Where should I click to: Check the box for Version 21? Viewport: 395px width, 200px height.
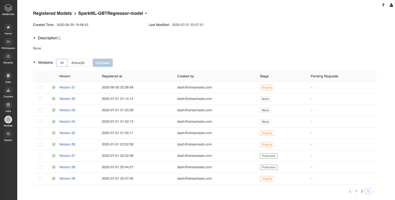coord(40,87)
